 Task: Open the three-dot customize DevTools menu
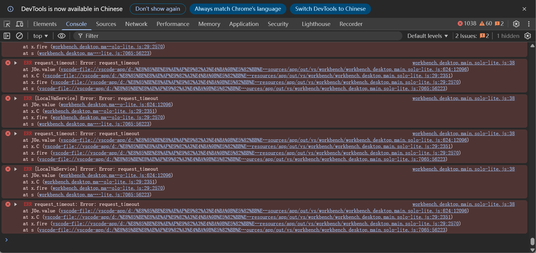[529, 24]
